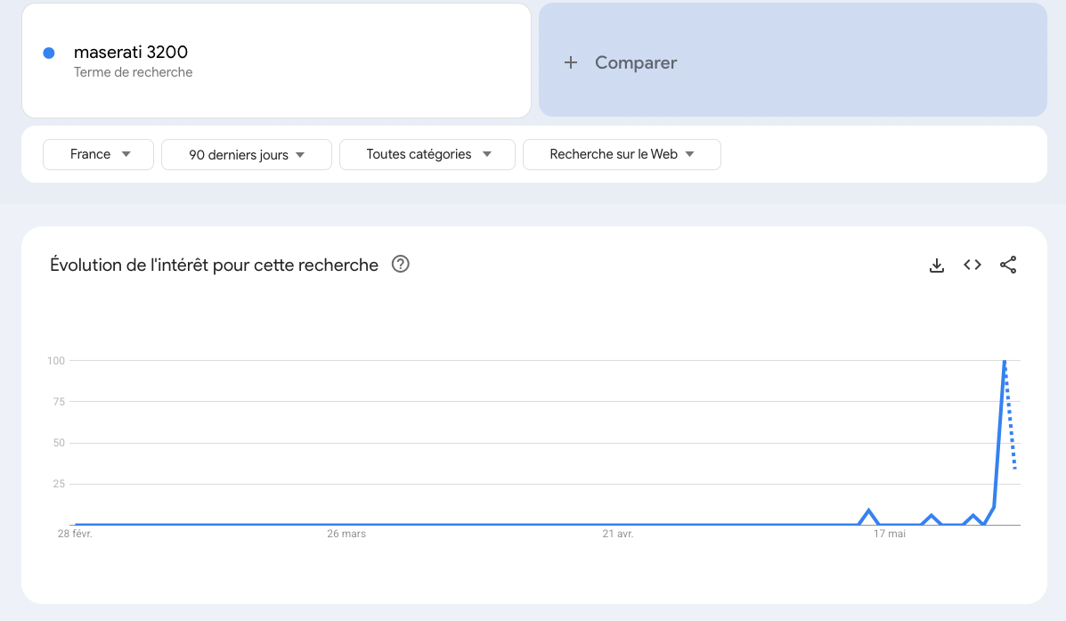Image resolution: width=1066 pixels, height=621 pixels.
Task: Share the interest over time chart
Action: click(1008, 265)
